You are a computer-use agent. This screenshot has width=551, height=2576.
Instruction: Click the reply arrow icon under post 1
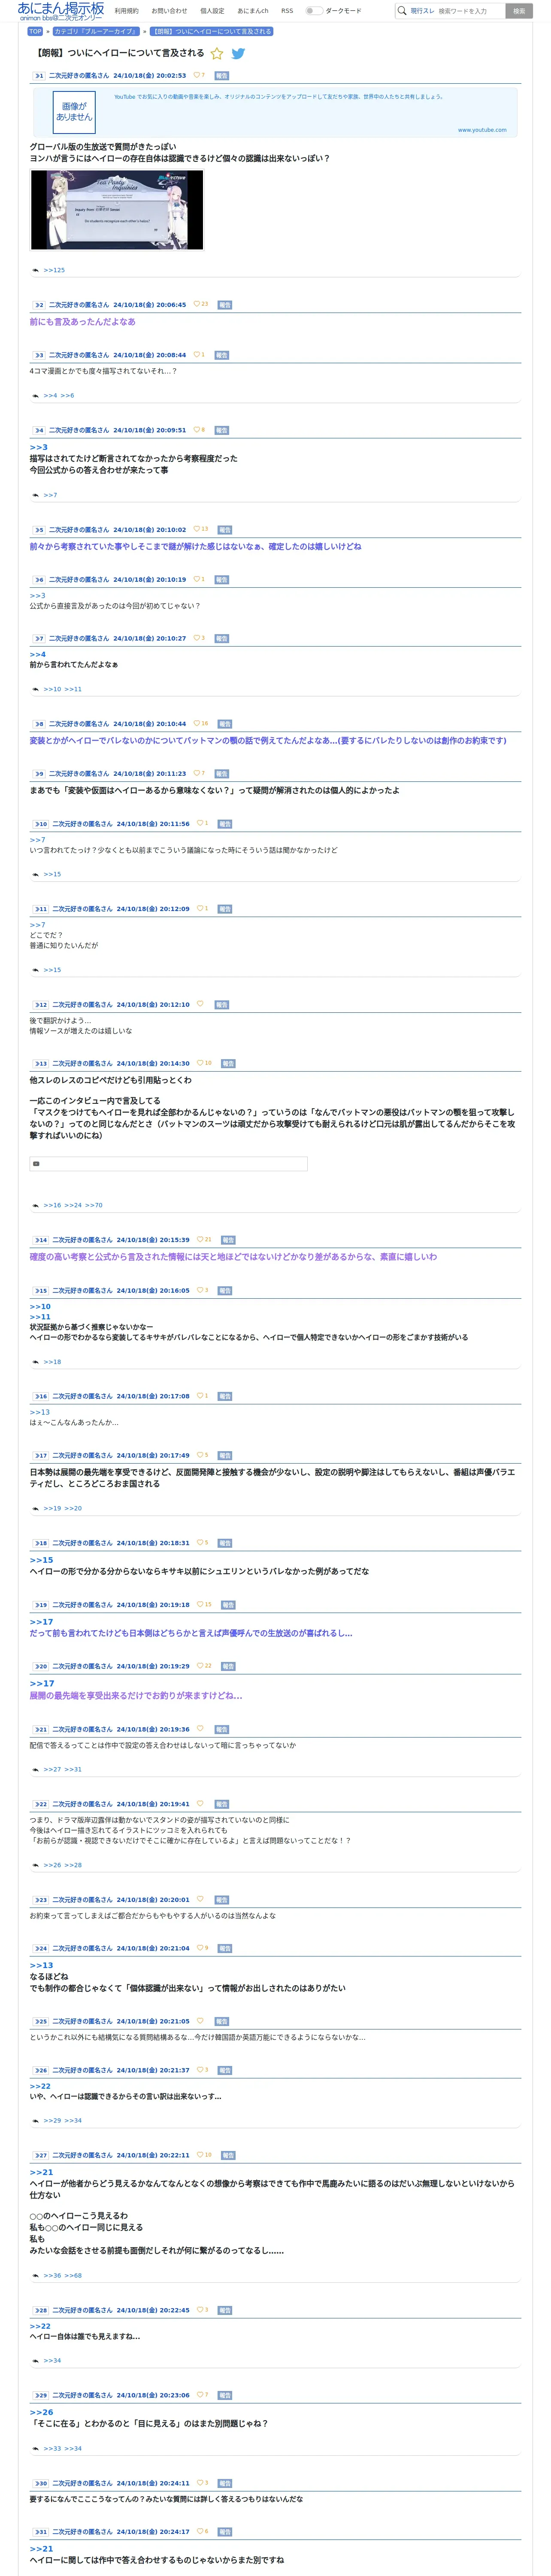click(x=35, y=270)
